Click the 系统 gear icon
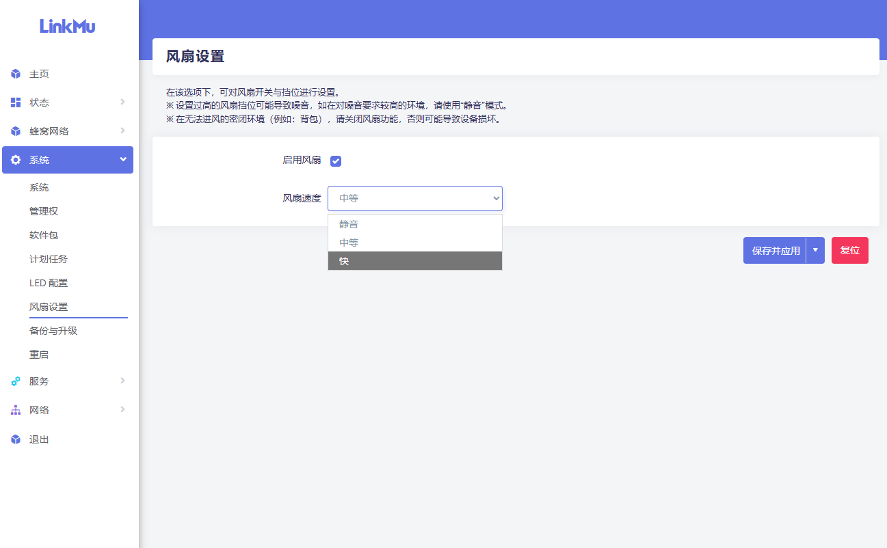 click(16, 159)
